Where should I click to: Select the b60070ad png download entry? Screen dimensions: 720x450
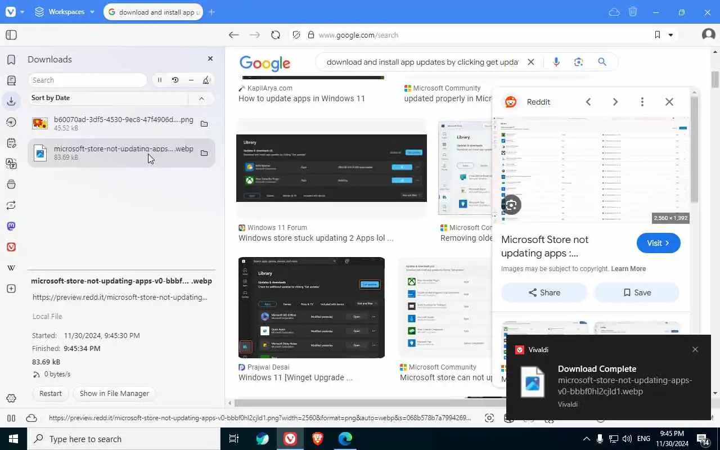pyautogui.click(x=121, y=124)
